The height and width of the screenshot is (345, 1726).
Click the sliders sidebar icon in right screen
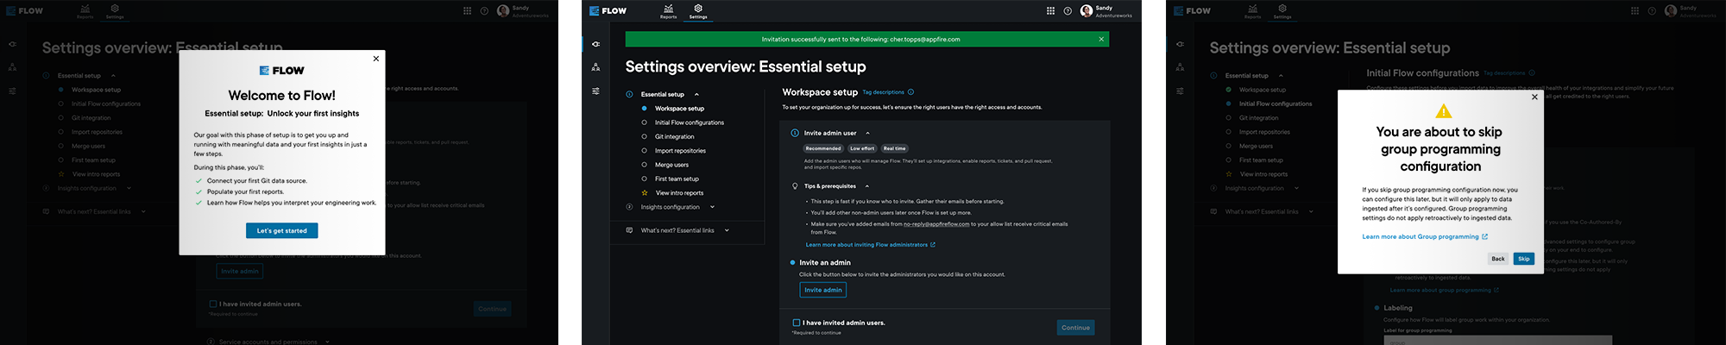(x=1180, y=91)
